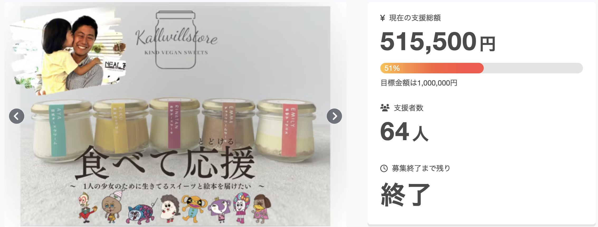Click the KIND VEGAN SWEETS tagline
Viewport: 598px width, 227px height.
click(176, 53)
